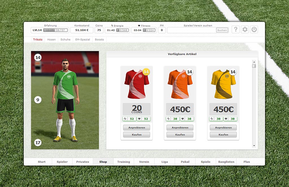Switch to the Schuhe tab
This screenshot has height=187, width=289.
click(65, 39)
